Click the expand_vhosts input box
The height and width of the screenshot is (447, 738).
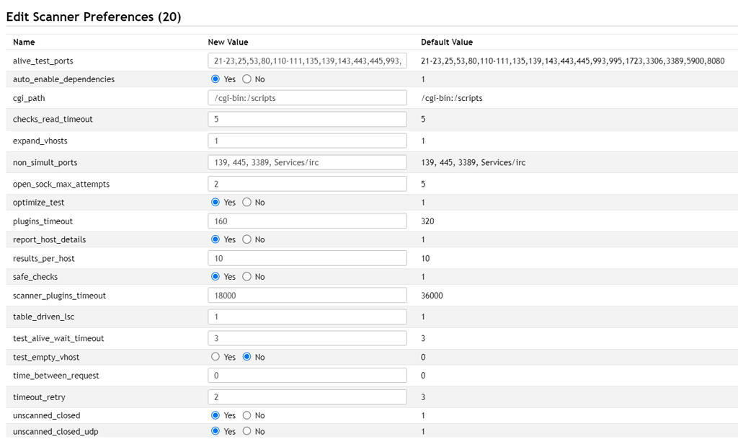coord(306,141)
